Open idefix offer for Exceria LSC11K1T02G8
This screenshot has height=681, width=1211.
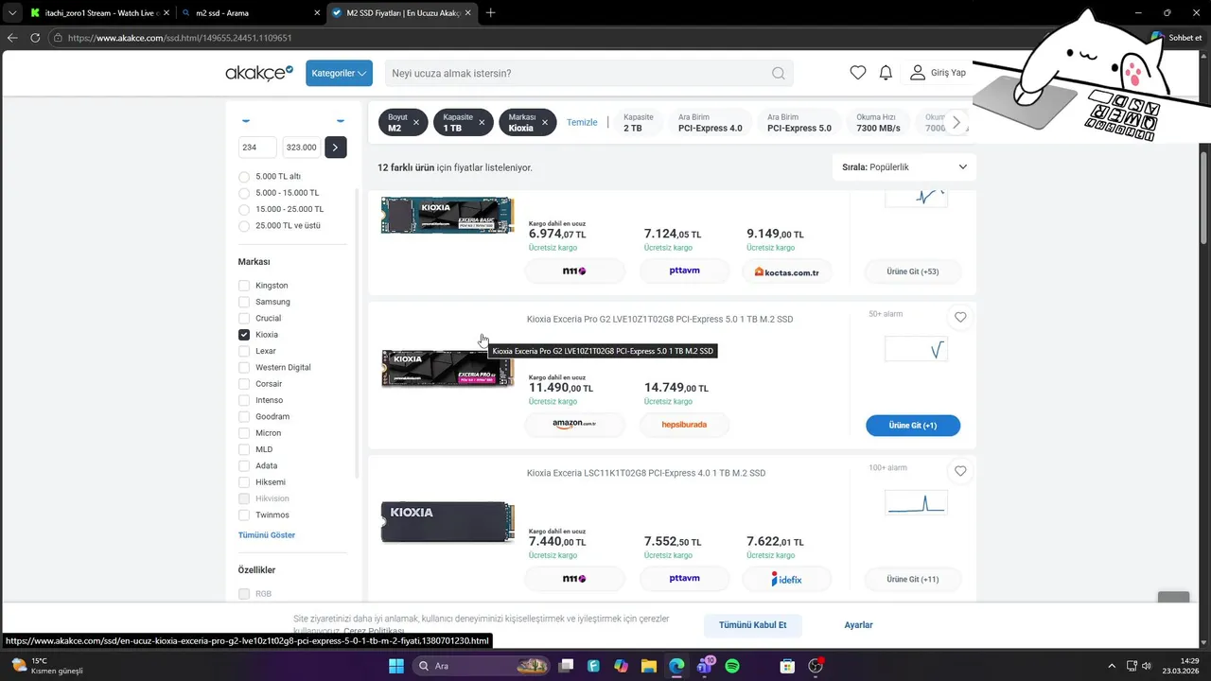787,579
